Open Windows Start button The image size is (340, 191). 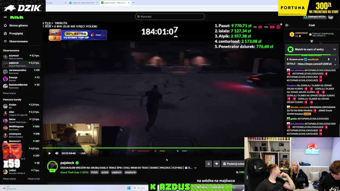129,188
